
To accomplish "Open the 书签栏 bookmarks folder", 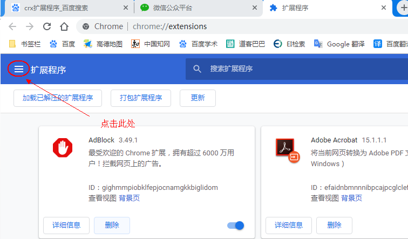I will point(25,44).
